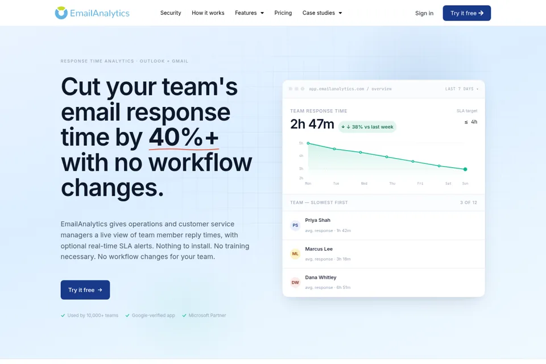Click the app.emailanalytics.com / overview address

(350, 89)
